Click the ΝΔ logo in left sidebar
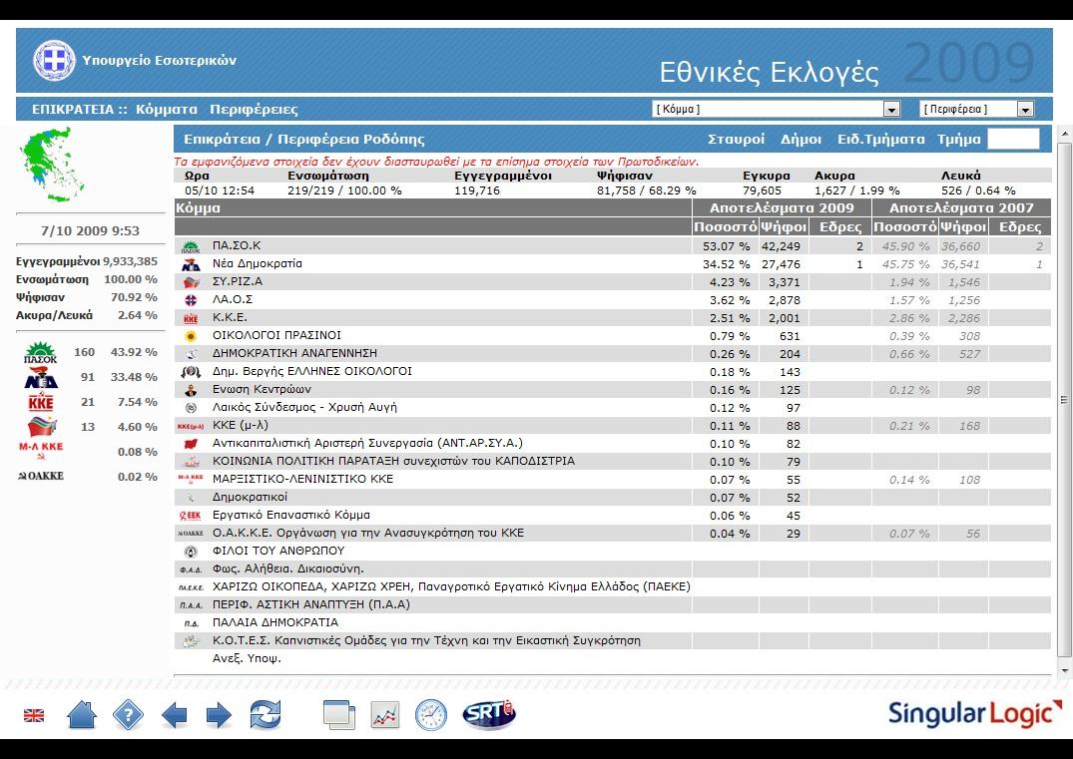 (x=41, y=377)
